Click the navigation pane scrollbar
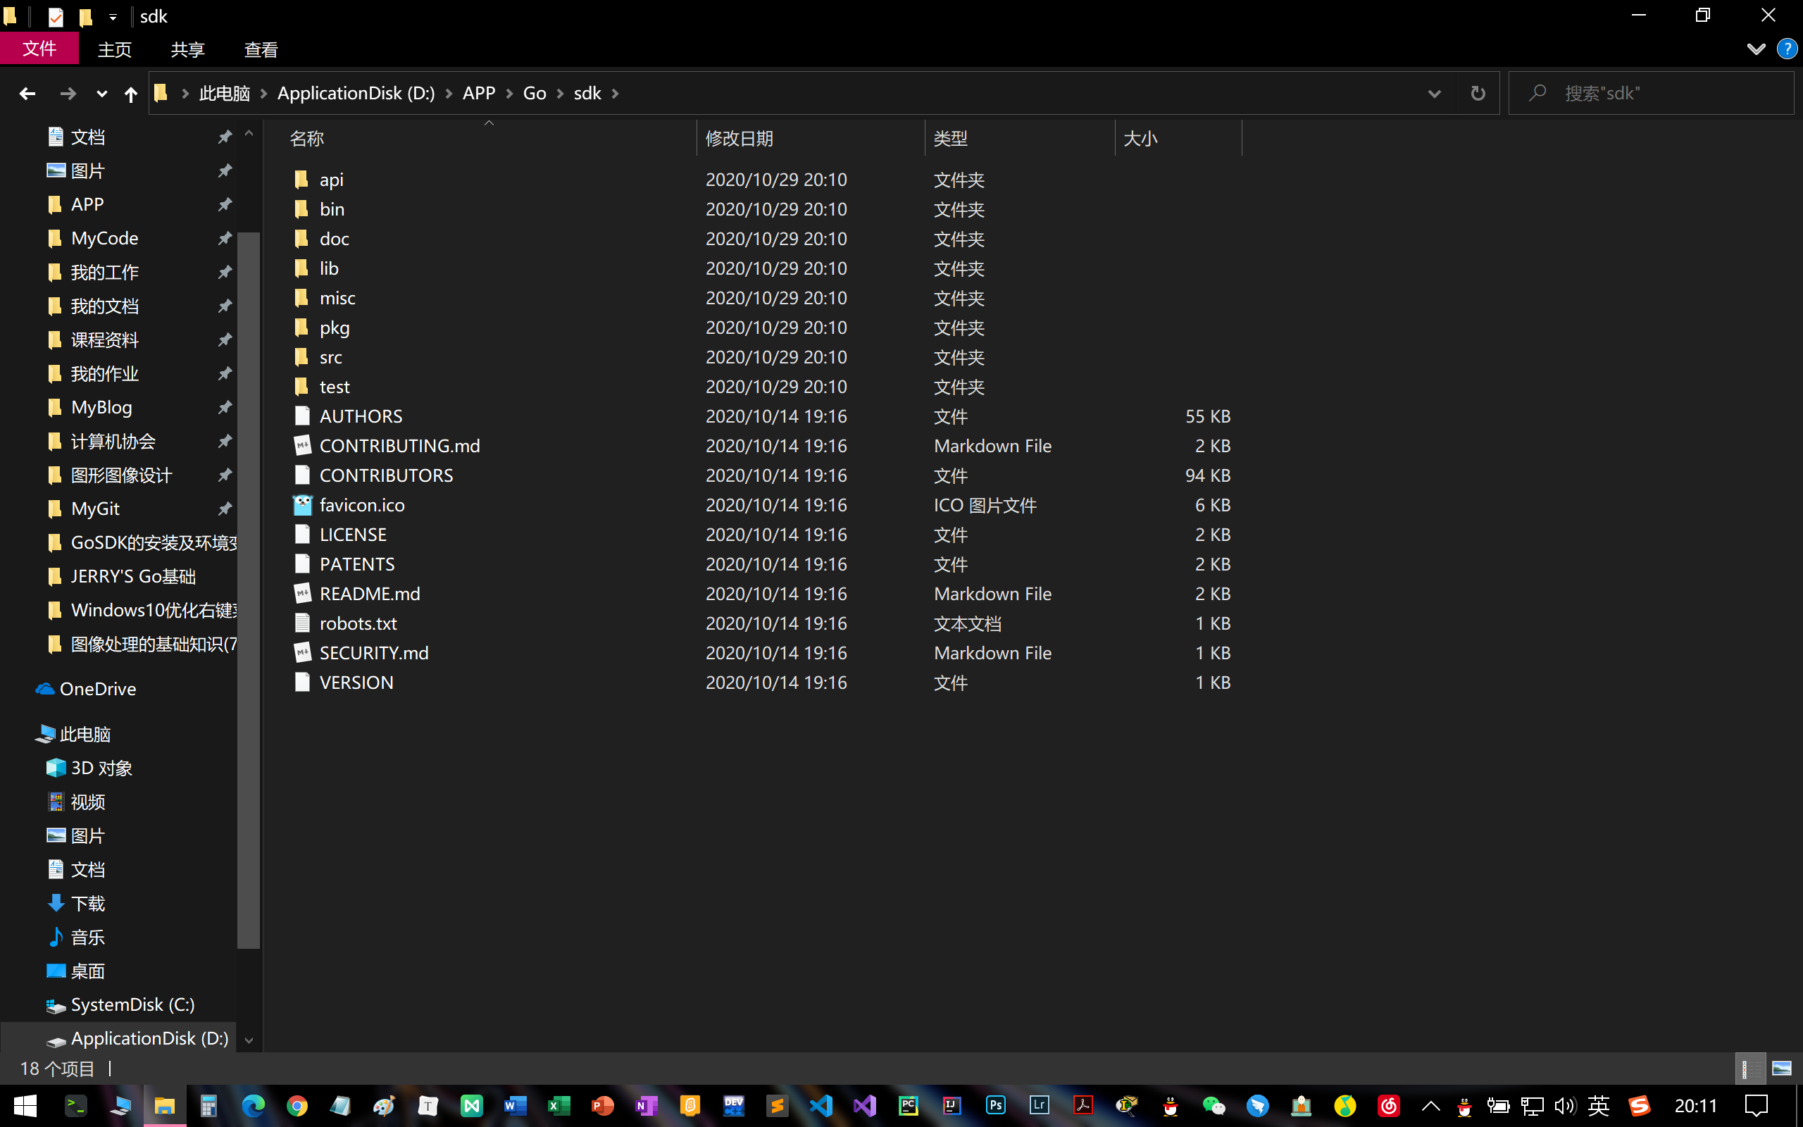The height and width of the screenshot is (1127, 1803). pos(248,589)
